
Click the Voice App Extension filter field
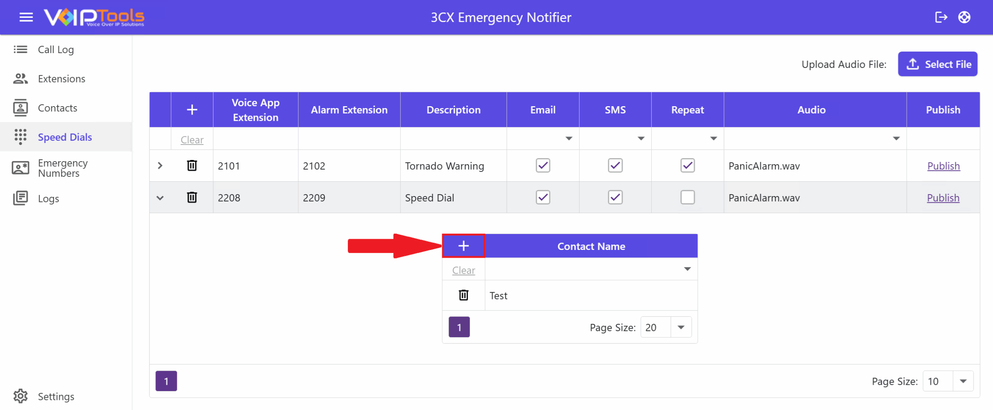click(x=255, y=139)
